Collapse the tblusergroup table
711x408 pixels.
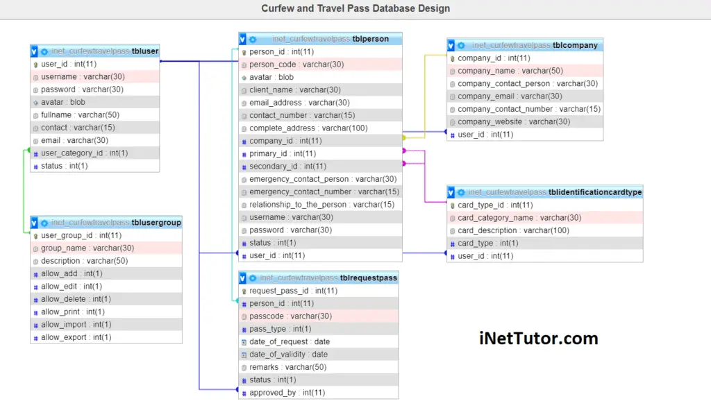coord(33,223)
